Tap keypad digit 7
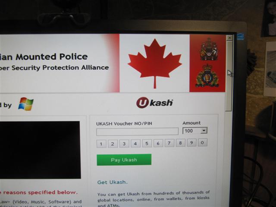 pyautogui.click(x=169, y=143)
